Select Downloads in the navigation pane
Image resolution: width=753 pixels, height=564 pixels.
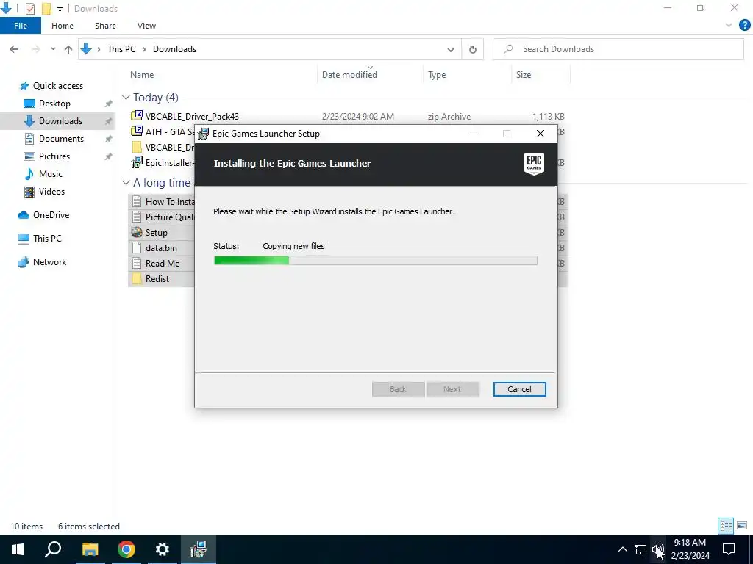pyautogui.click(x=60, y=121)
